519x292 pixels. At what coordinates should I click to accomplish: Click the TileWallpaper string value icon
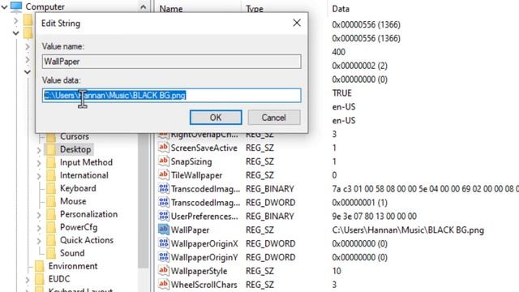tap(164, 175)
